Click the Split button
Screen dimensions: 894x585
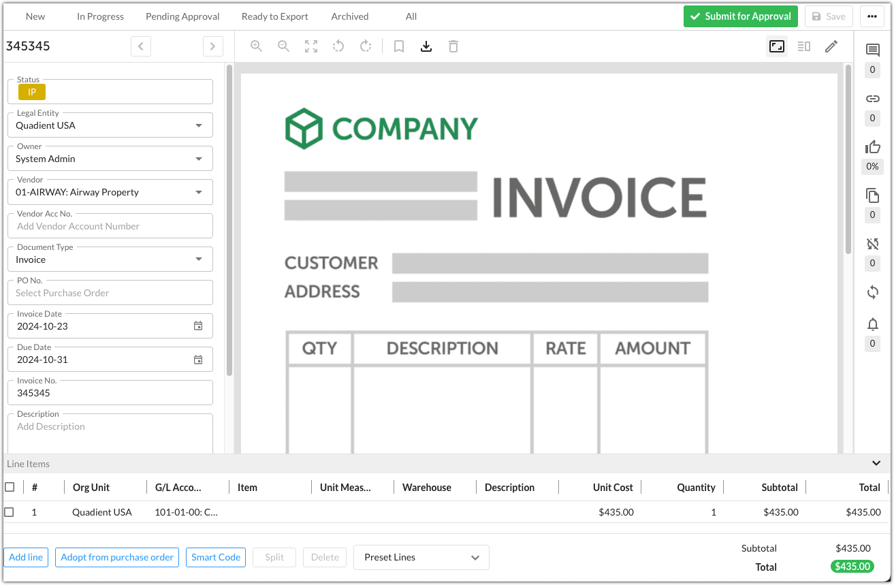[x=274, y=557]
